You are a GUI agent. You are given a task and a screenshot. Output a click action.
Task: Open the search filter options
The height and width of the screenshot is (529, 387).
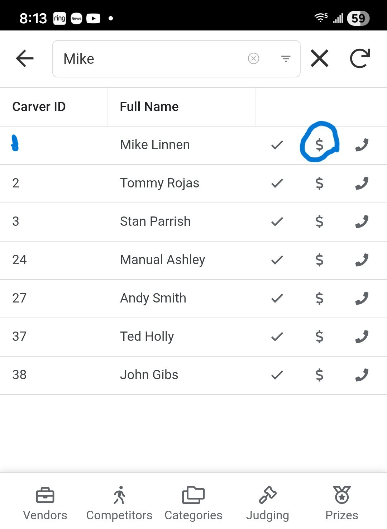point(286,58)
